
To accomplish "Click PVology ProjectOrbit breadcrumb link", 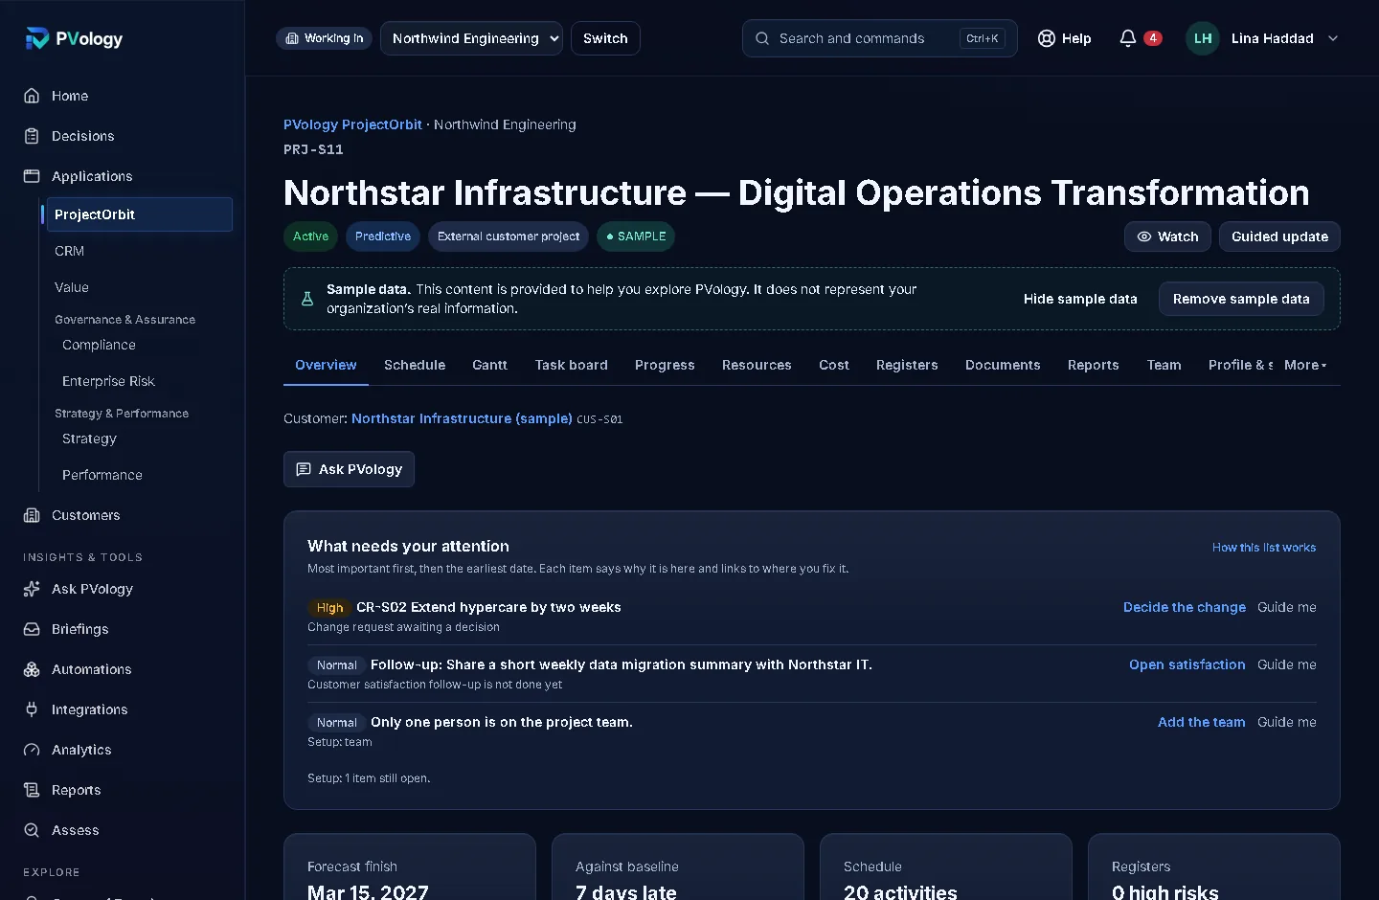I will pyautogui.click(x=352, y=124).
